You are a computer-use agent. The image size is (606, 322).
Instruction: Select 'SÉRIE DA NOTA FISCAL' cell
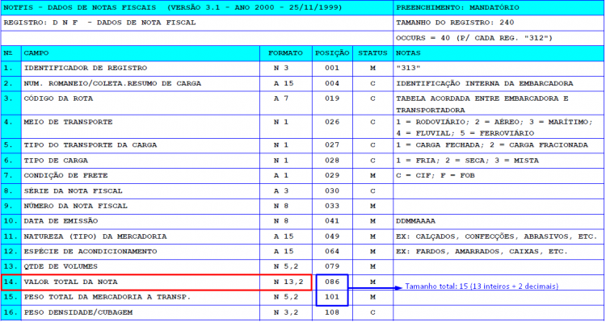141,191
